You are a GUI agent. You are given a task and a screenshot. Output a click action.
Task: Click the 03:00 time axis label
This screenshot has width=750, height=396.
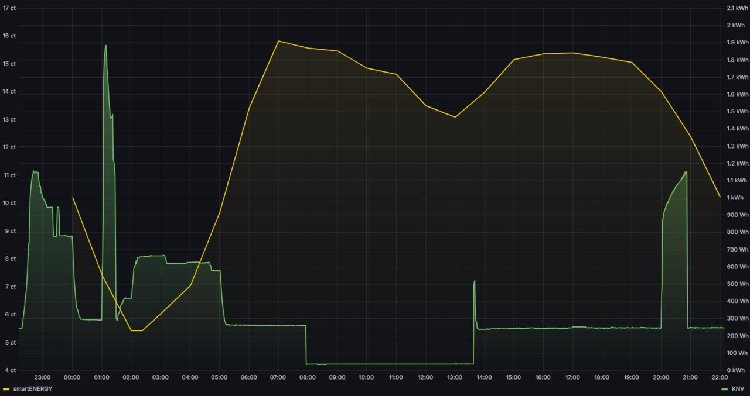pos(161,377)
